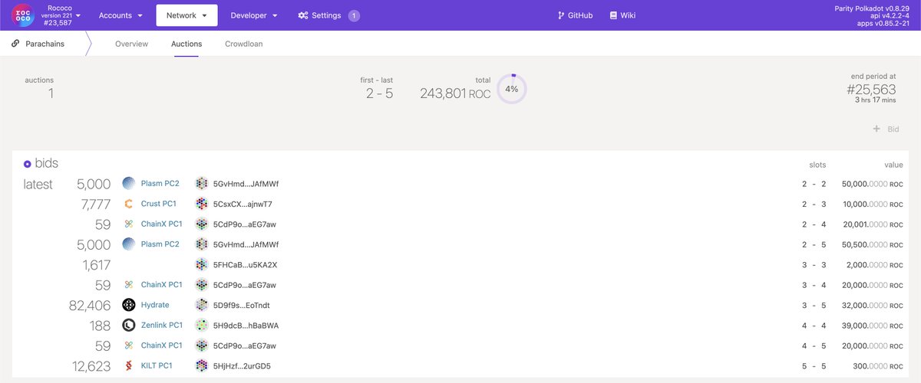
Task: Open Settings page
Action: (320, 15)
